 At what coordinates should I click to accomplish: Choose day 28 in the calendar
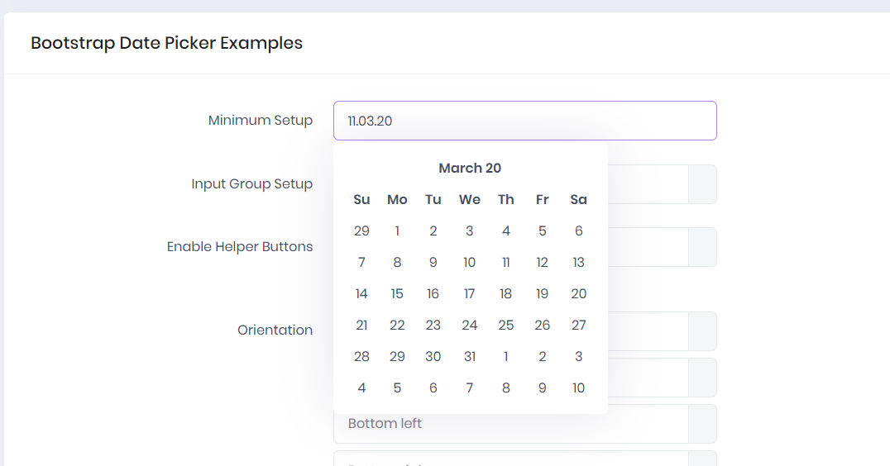pos(361,357)
